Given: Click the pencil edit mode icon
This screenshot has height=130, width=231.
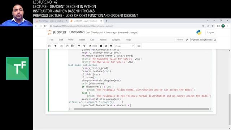Looking at the screenshot, I should (x=187, y=40).
